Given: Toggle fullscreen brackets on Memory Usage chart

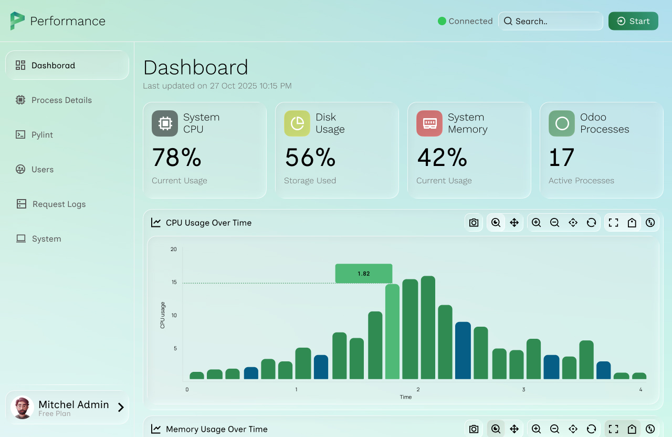Looking at the screenshot, I should point(613,429).
